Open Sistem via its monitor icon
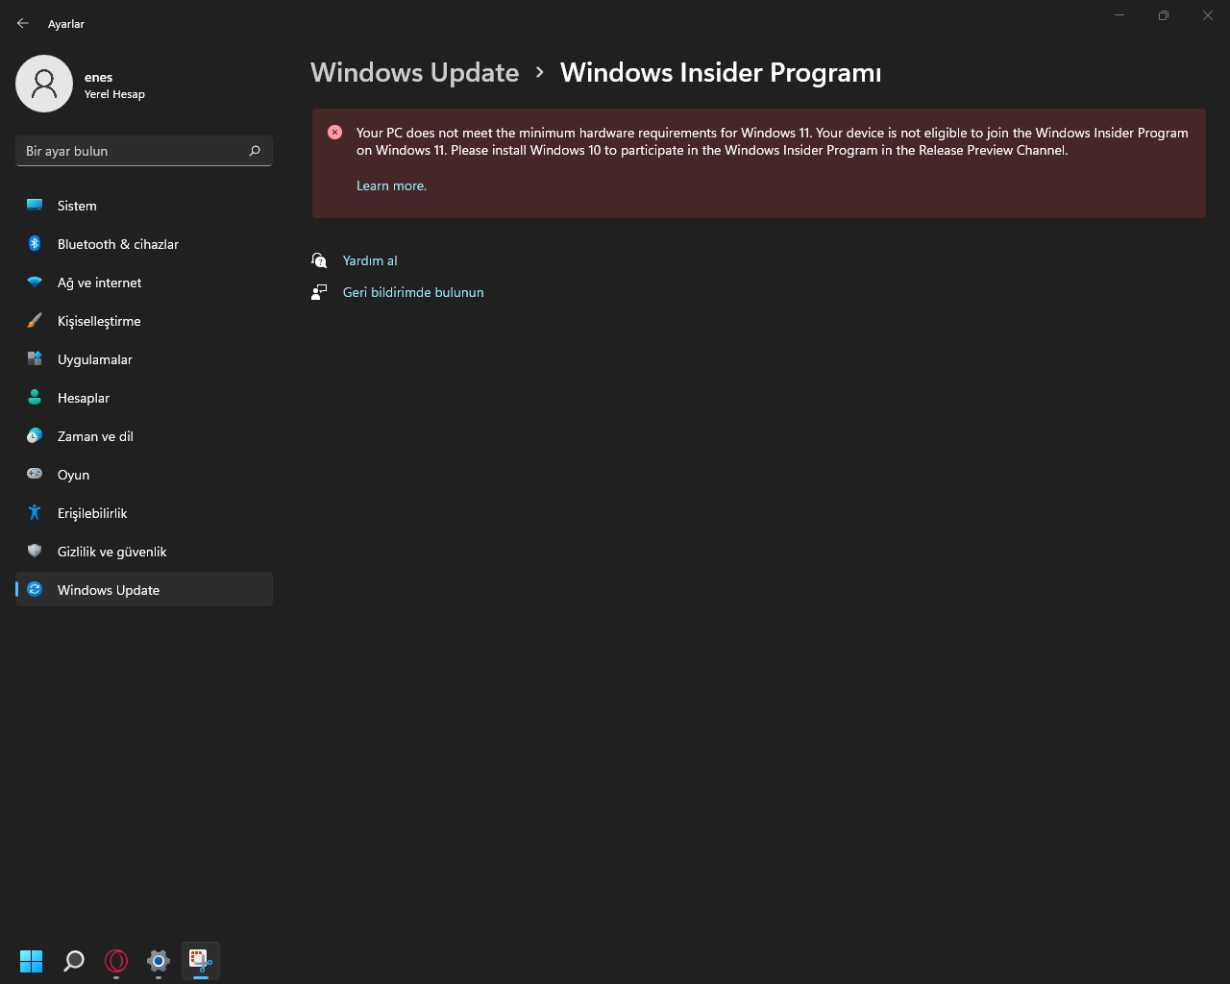Screen dimensions: 1230x984 [x=35, y=206]
